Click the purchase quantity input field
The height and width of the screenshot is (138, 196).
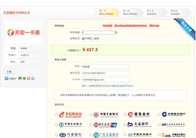pos(99,33)
